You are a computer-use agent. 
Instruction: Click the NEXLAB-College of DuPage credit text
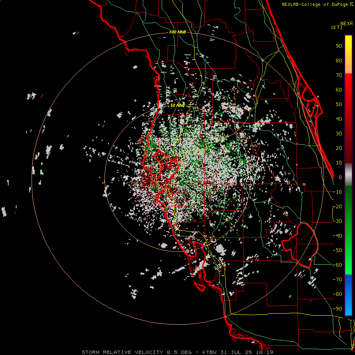point(317,4)
